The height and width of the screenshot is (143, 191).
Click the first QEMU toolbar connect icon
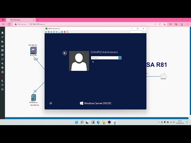(x=46, y=32)
